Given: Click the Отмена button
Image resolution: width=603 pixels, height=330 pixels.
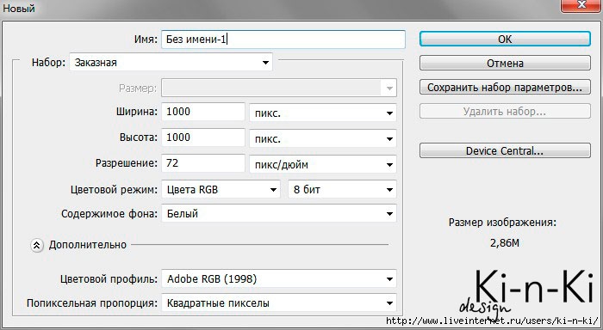Looking at the screenshot, I should pyautogui.click(x=505, y=63).
